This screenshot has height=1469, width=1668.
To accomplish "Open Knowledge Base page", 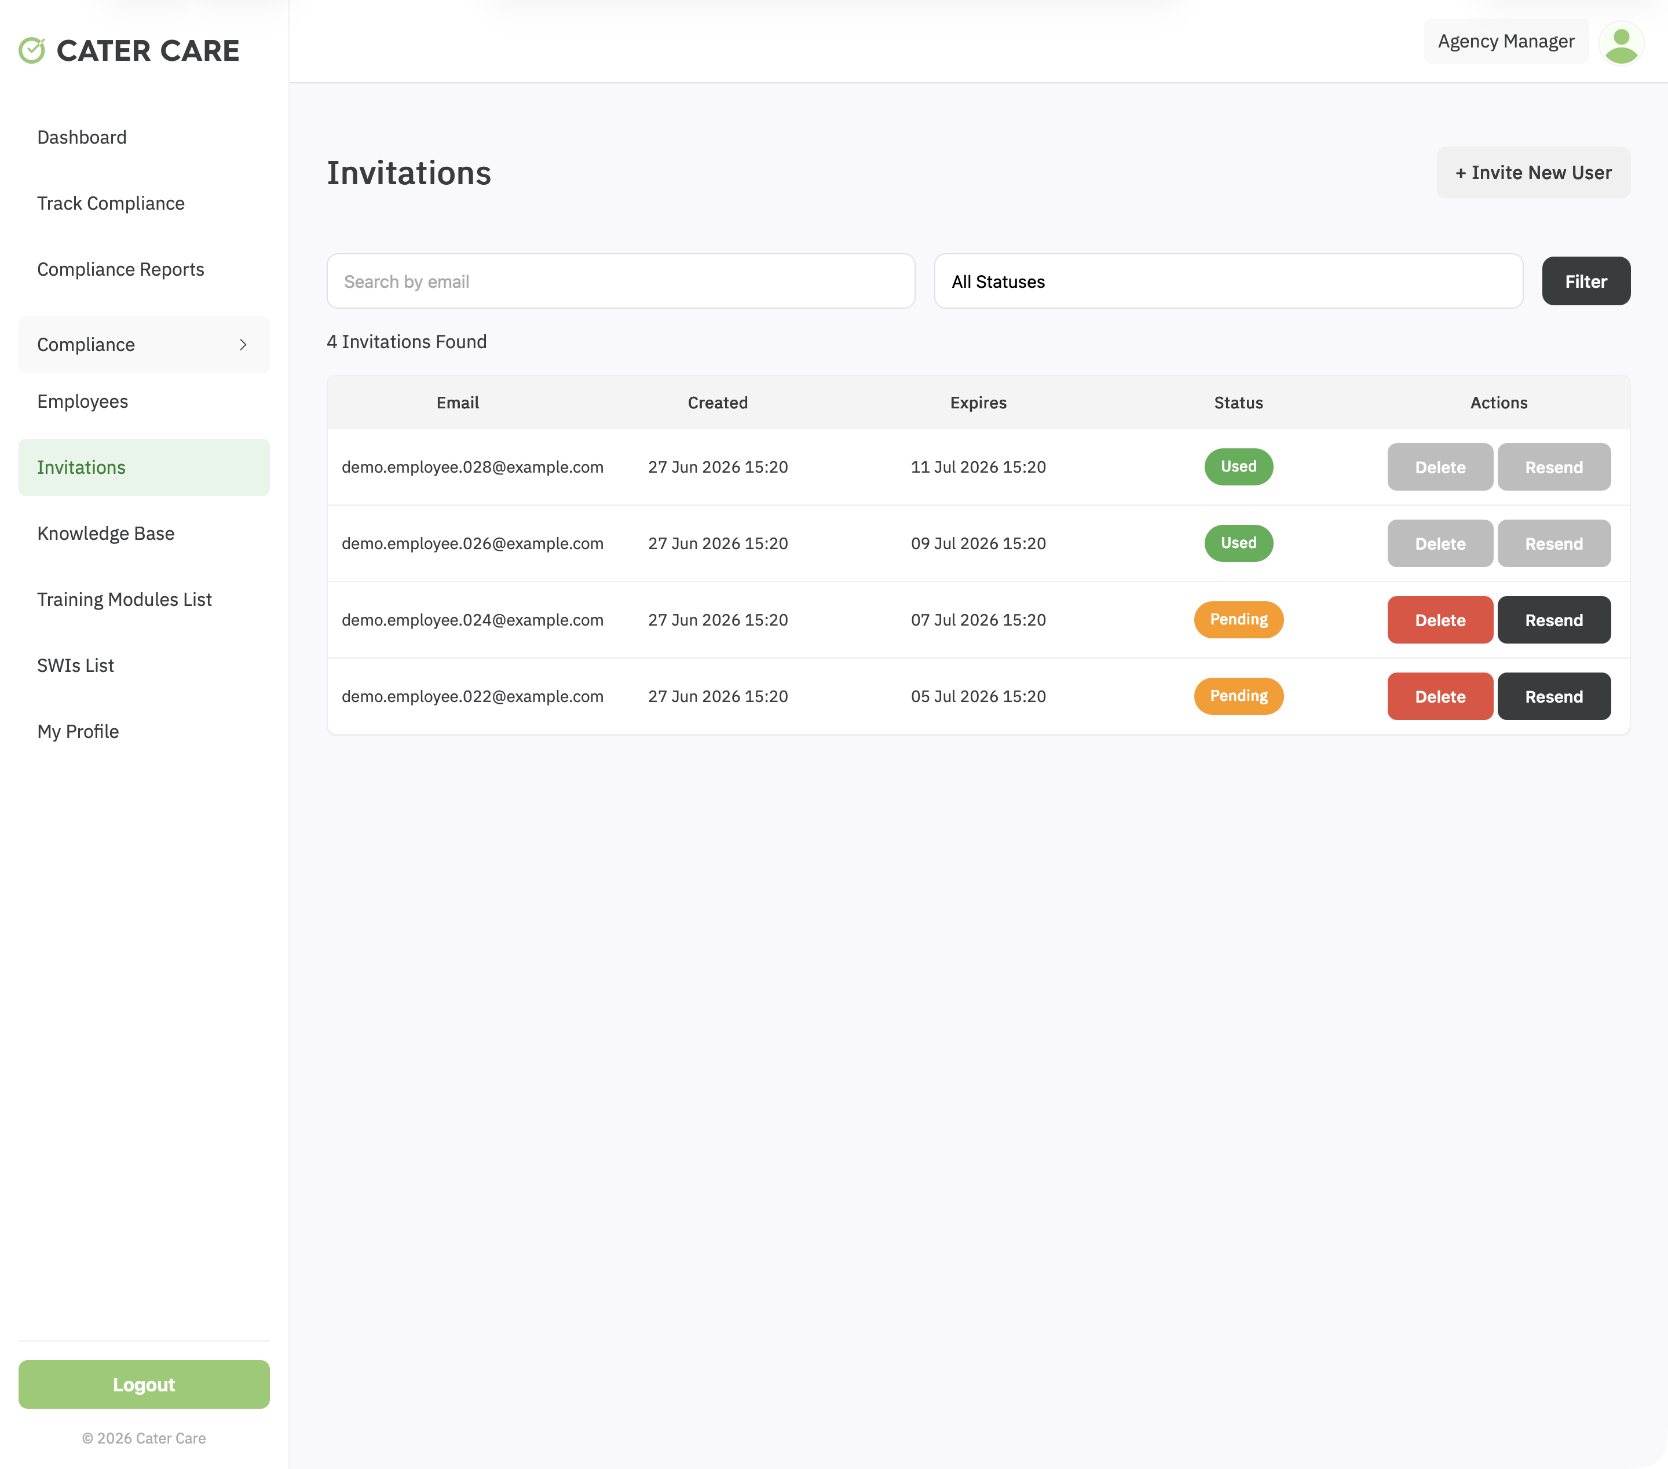I will 106,533.
